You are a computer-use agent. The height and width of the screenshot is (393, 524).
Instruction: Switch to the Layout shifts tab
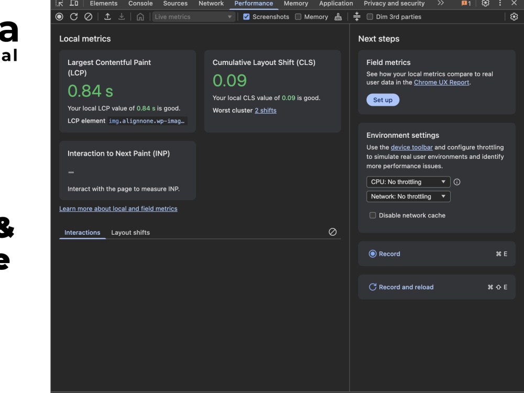pyautogui.click(x=130, y=233)
